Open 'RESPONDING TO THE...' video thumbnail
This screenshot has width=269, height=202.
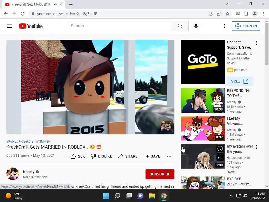pos(203,100)
